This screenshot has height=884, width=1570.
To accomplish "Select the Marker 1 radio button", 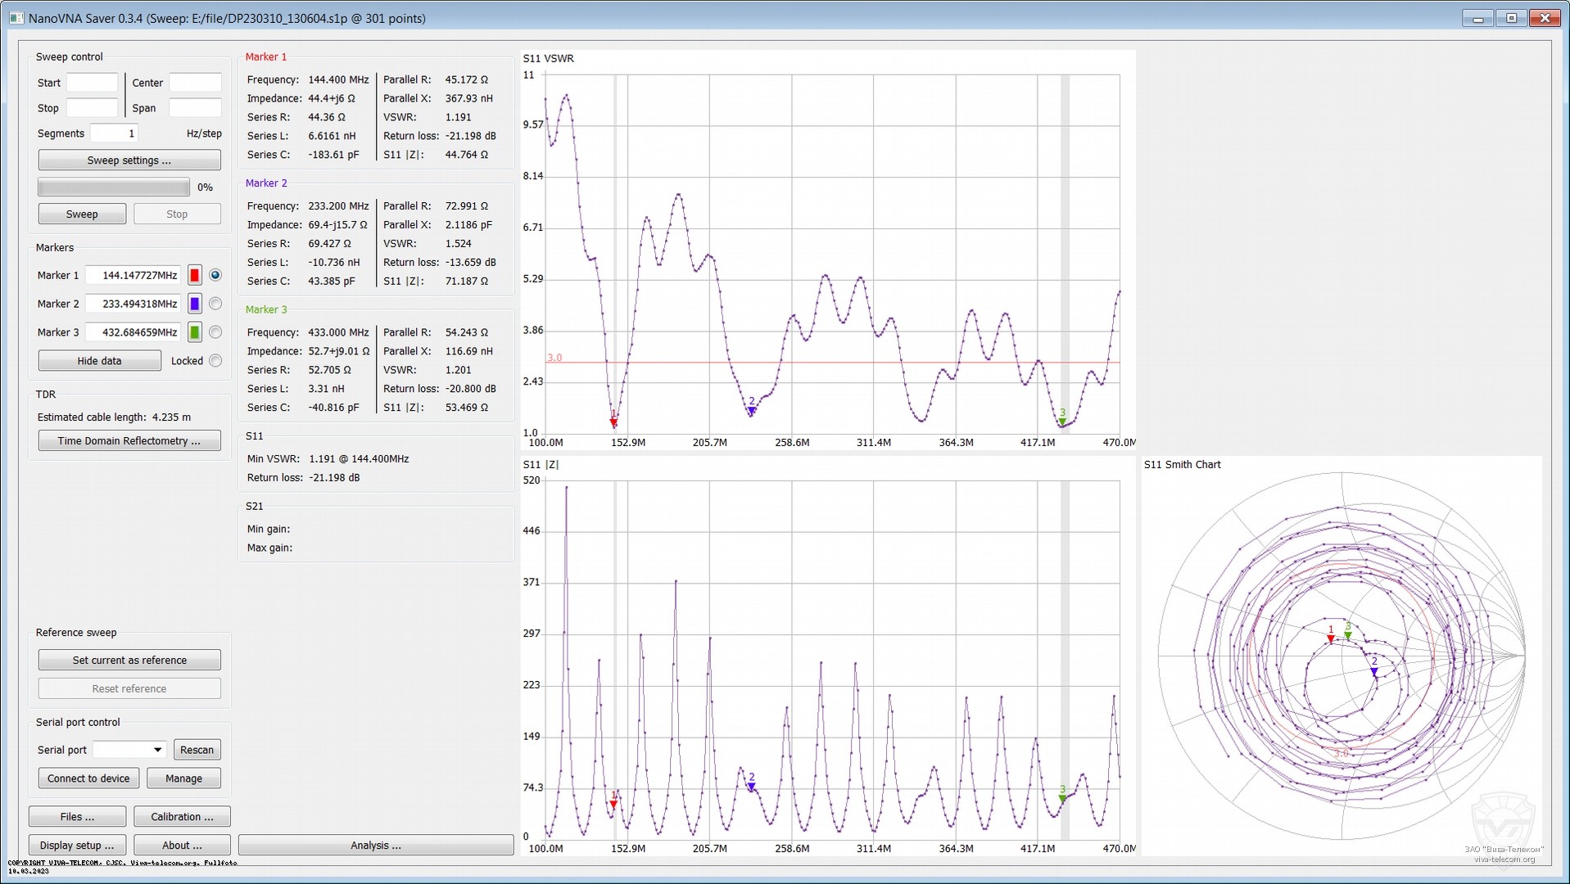I will (x=215, y=276).
